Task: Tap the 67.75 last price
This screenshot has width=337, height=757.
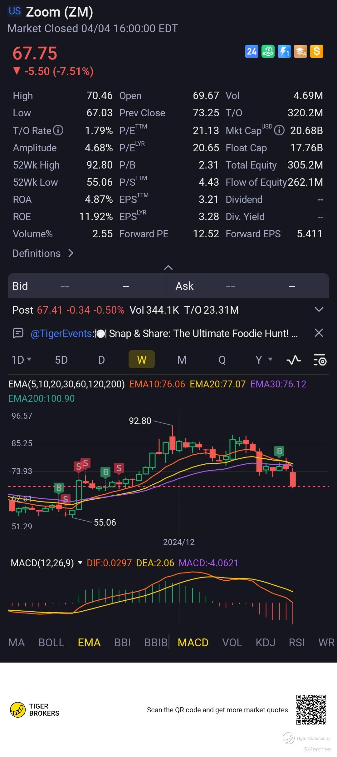Action: pyautogui.click(x=35, y=53)
